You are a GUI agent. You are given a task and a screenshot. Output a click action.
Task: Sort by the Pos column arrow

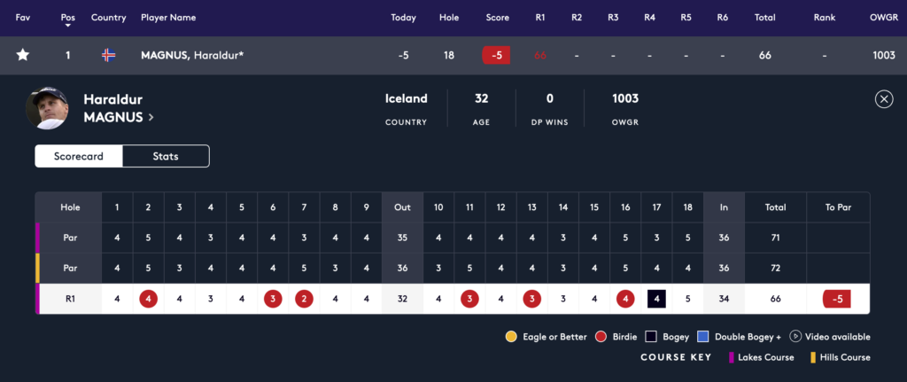[x=68, y=27]
